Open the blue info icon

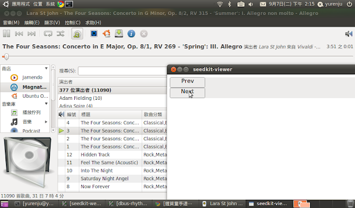click(x=131, y=34)
